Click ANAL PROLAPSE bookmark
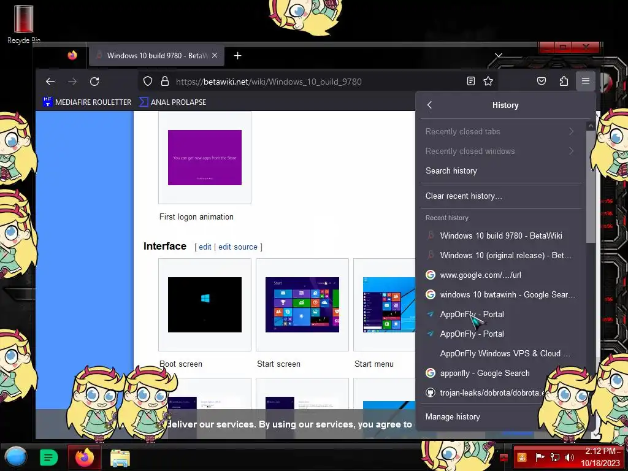The height and width of the screenshot is (471, 628). click(x=172, y=102)
